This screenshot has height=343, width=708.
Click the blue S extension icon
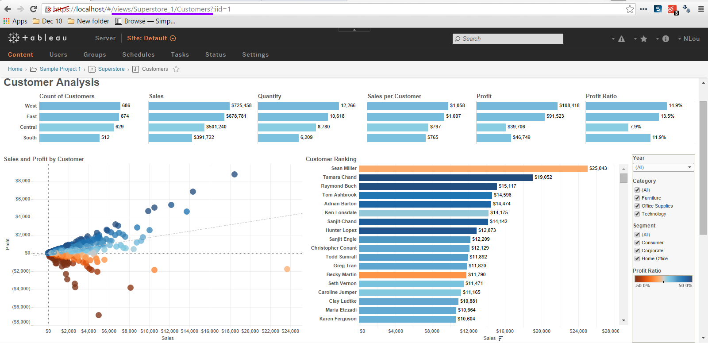coord(658,8)
